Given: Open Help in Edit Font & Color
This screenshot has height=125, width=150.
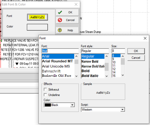Looking at the screenshot, I should point(67,30).
